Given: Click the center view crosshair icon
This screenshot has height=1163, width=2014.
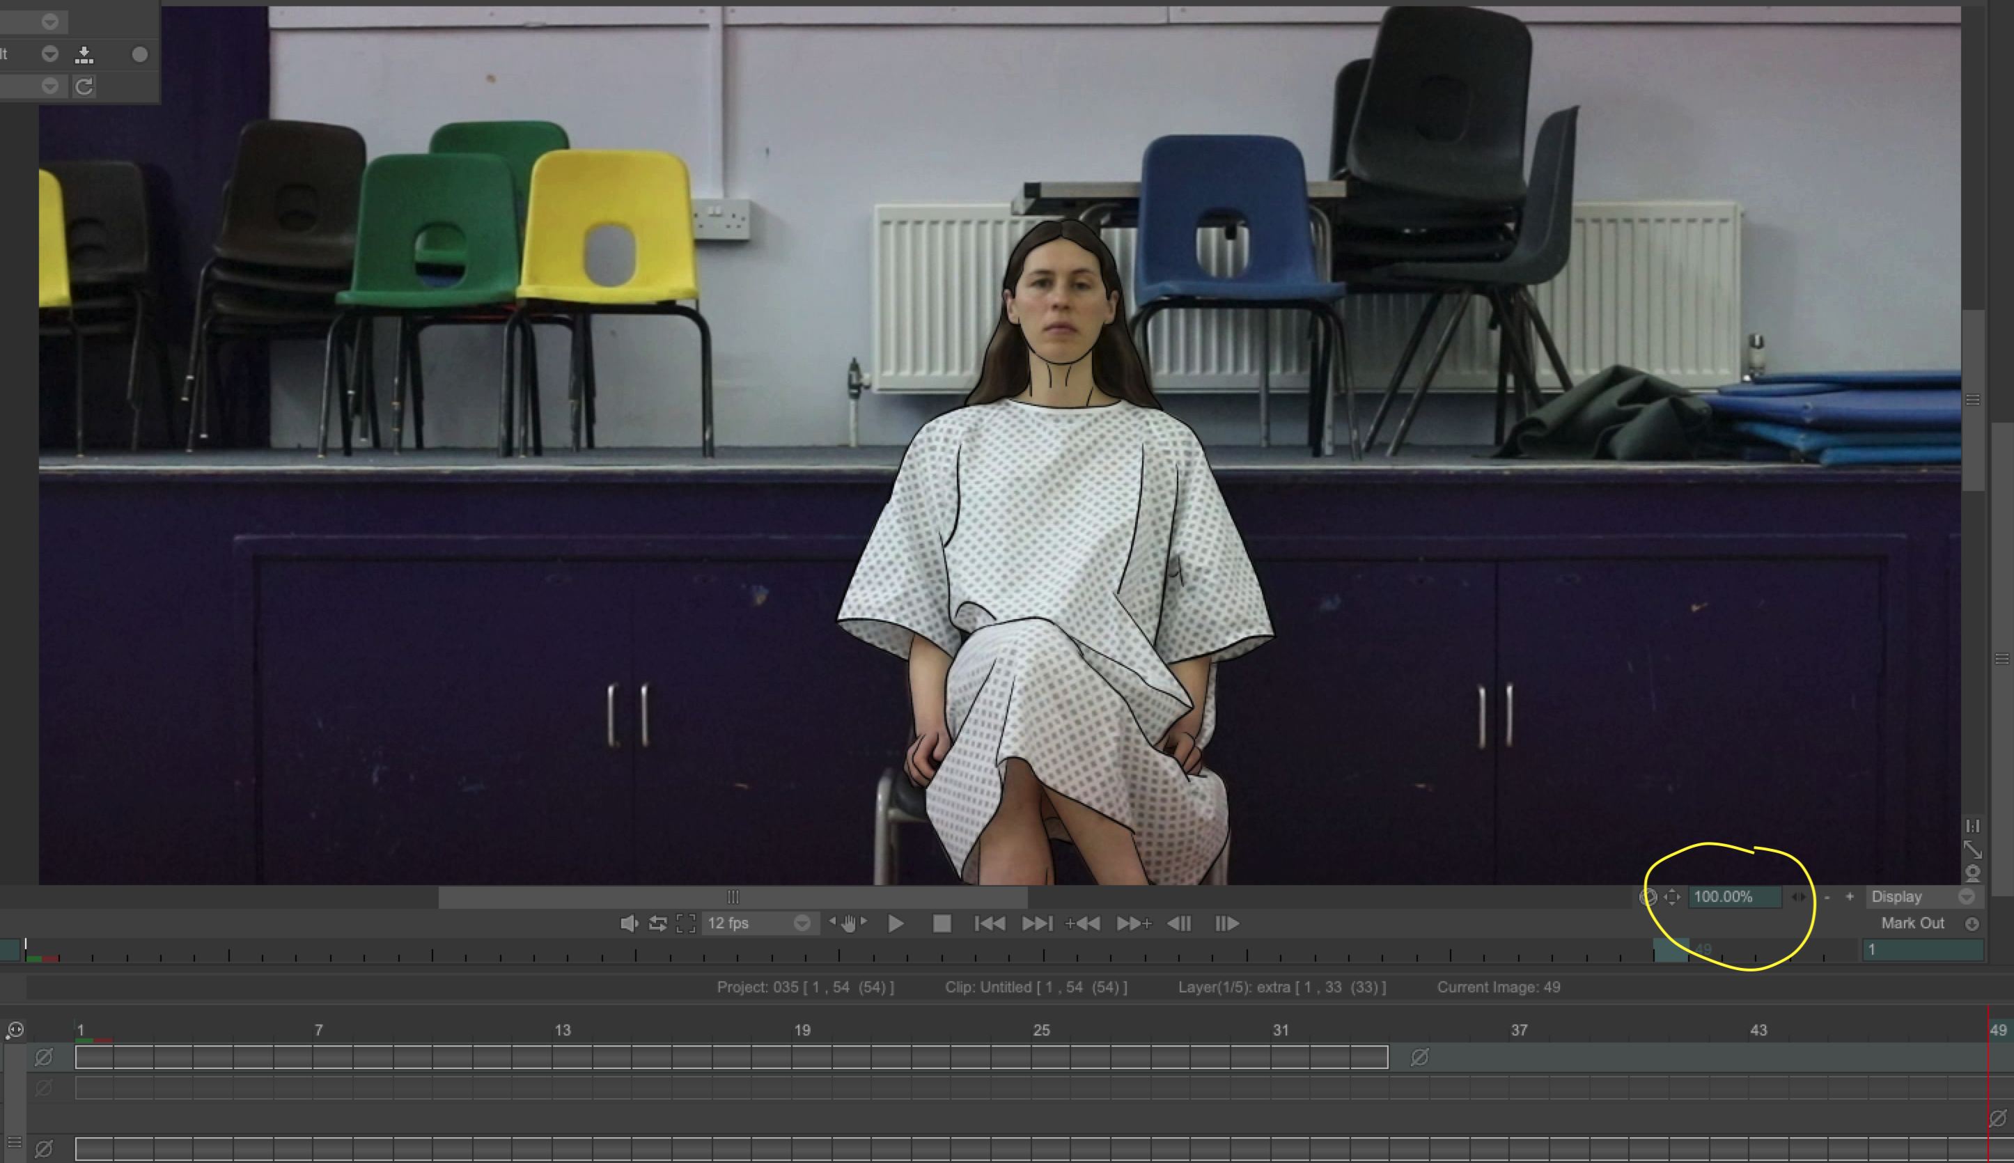Looking at the screenshot, I should [1671, 896].
